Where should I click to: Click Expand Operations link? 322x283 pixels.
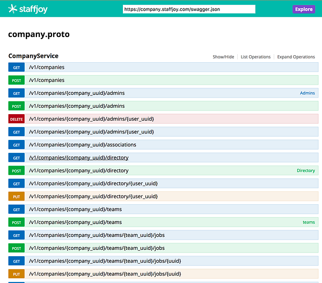point(296,57)
